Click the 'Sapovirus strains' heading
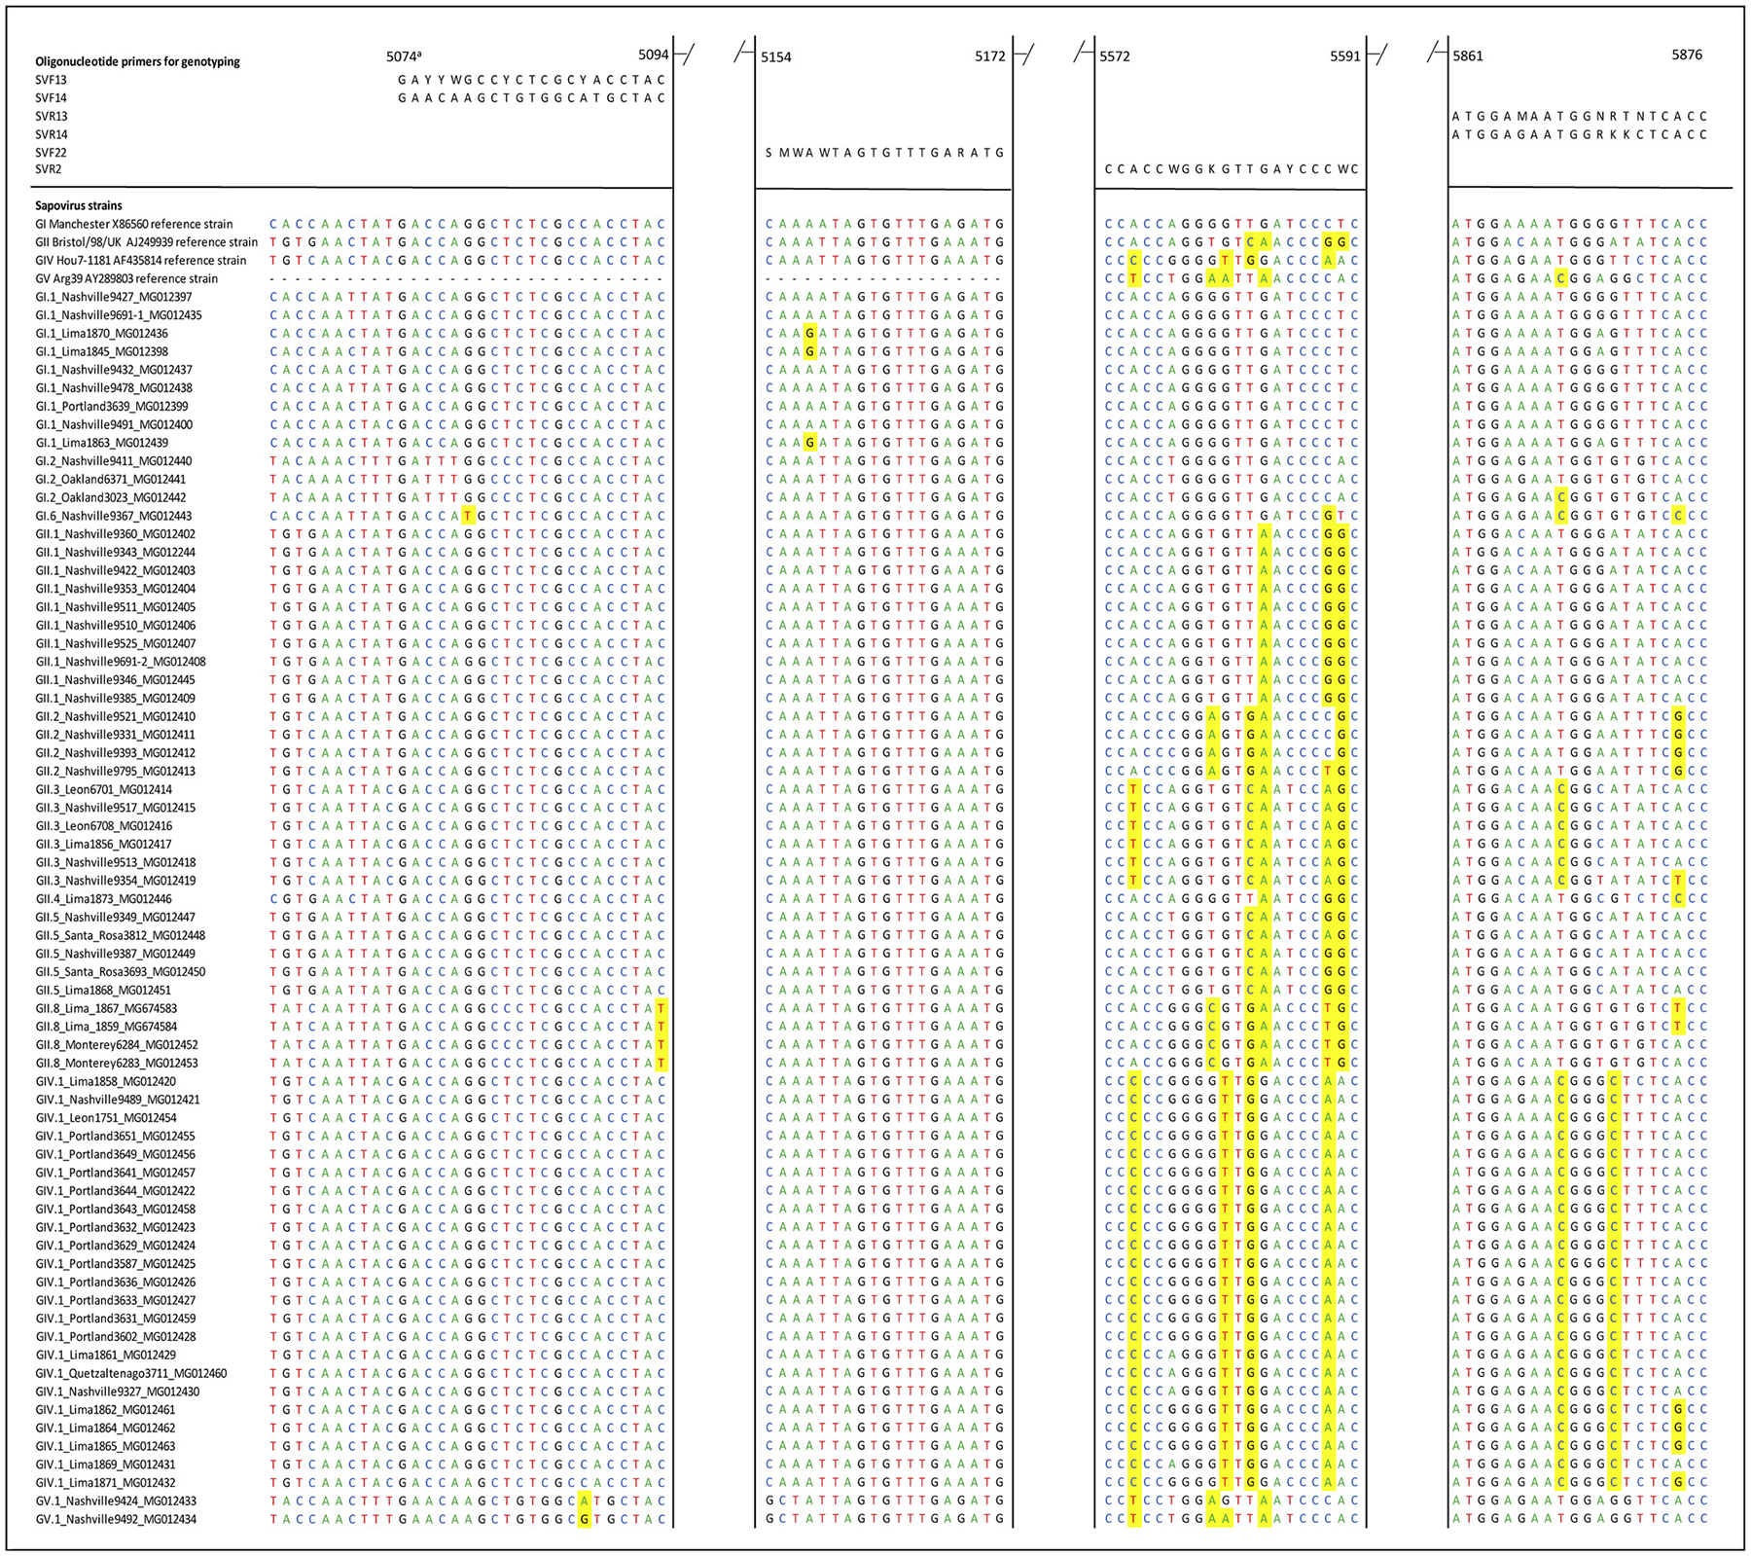 coord(79,206)
